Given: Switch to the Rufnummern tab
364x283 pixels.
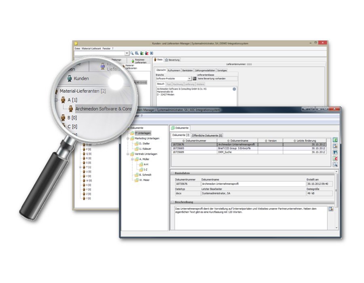Looking at the screenshot, I should pyautogui.click(x=174, y=70).
